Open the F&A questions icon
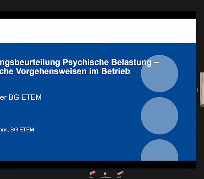The height and width of the screenshot is (179, 204). coord(119,174)
